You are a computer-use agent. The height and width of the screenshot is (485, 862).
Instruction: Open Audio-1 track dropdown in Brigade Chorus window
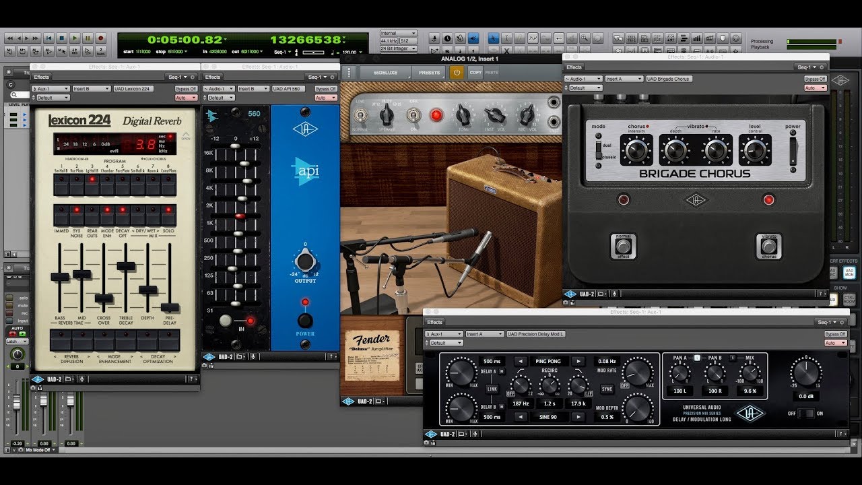click(583, 79)
